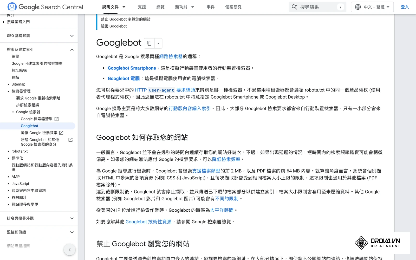Open dropdown arrow beside copy page icon
416x260 pixels.
pyautogui.click(x=158, y=43)
